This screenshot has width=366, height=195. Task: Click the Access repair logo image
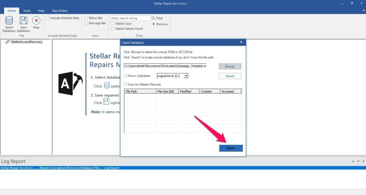(70, 83)
